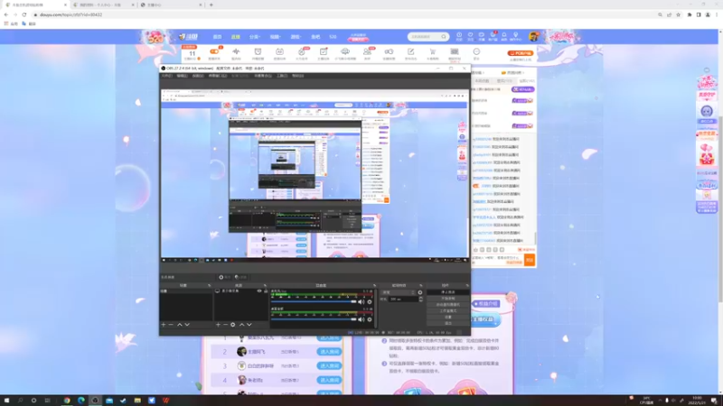Click the orange send button in Douyu chat
The width and height of the screenshot is (723, 406).
coord(530,260)
